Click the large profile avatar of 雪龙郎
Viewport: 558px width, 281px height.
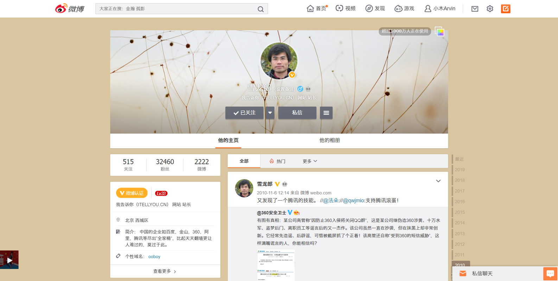click(x=279, y=61)
